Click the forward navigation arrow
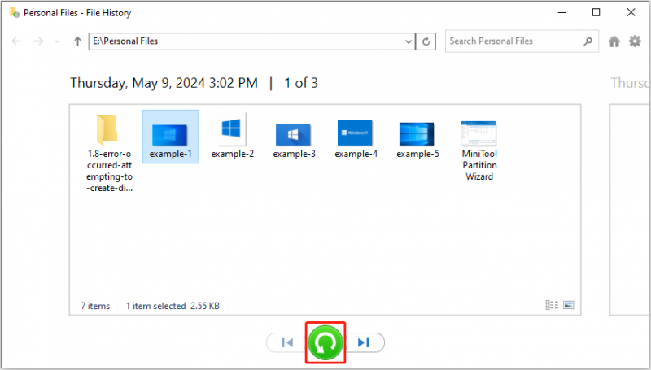 [x=38, y=41]
